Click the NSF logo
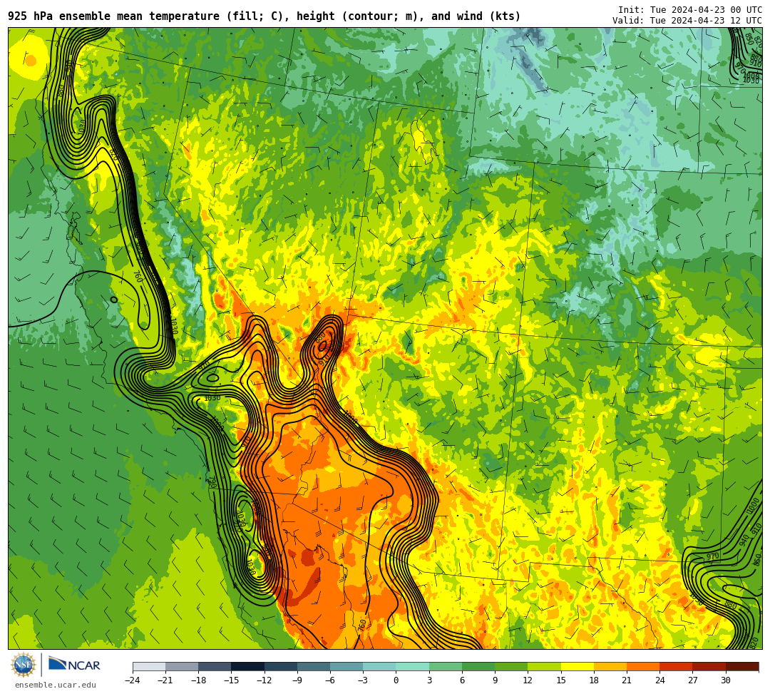Viewport: 770px width, 694px height. click(x=24, y=665)
